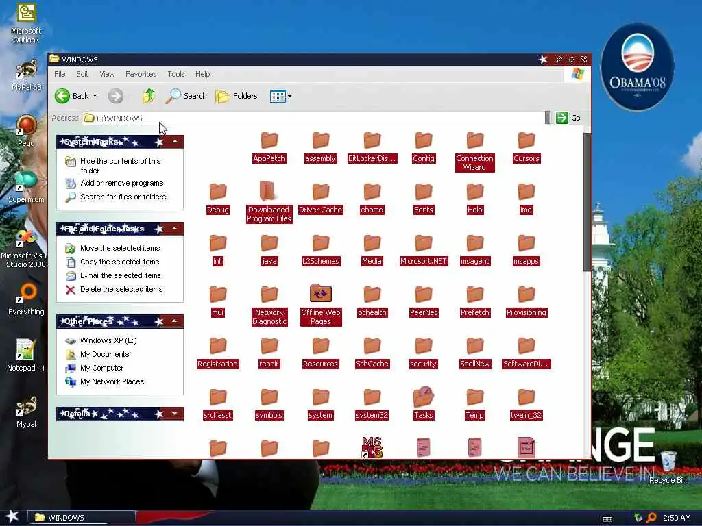Screen dimensions: 702x526
Task: Collapse the Other Places panel
Action: (x=175, y=322)
